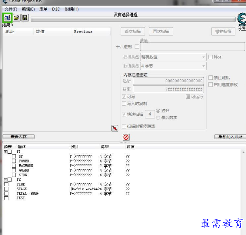Open 扫描类型 dropdown 精确数值
Screen dimensions: 246x235
coord(173,57)
